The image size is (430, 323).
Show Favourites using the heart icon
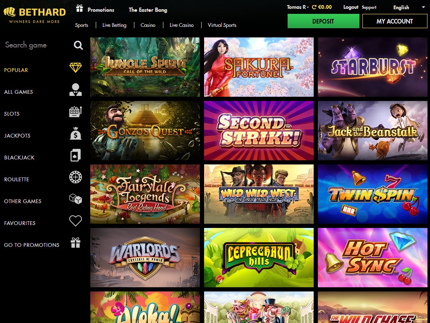coord(76,221)
